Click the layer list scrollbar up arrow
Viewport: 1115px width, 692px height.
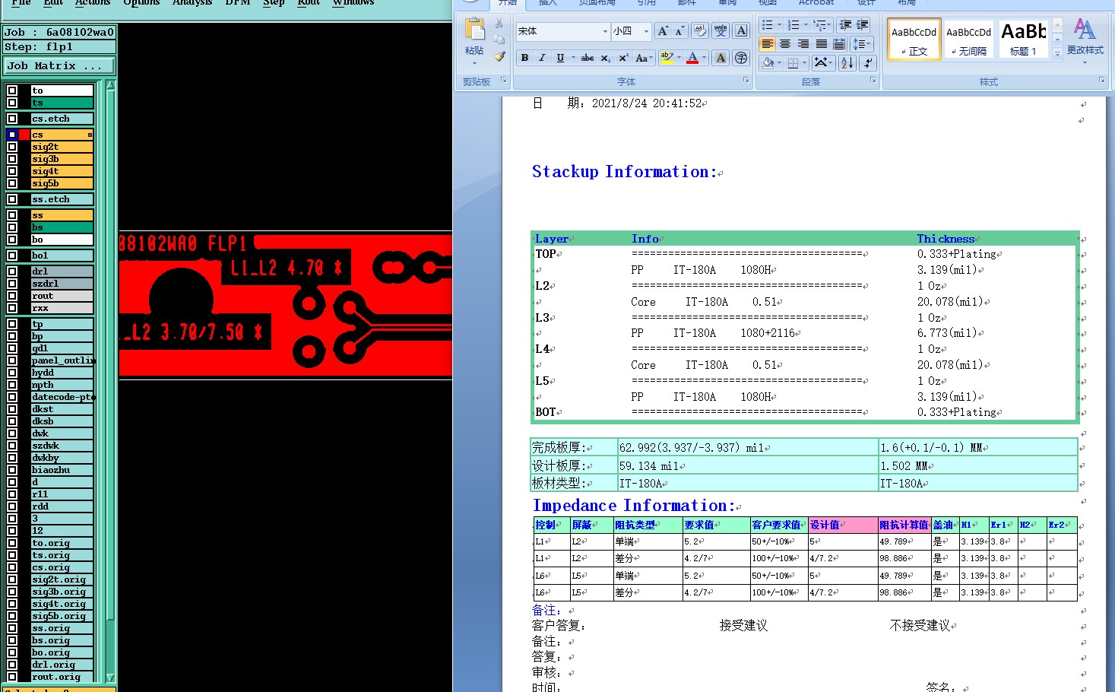click(110, 85)
